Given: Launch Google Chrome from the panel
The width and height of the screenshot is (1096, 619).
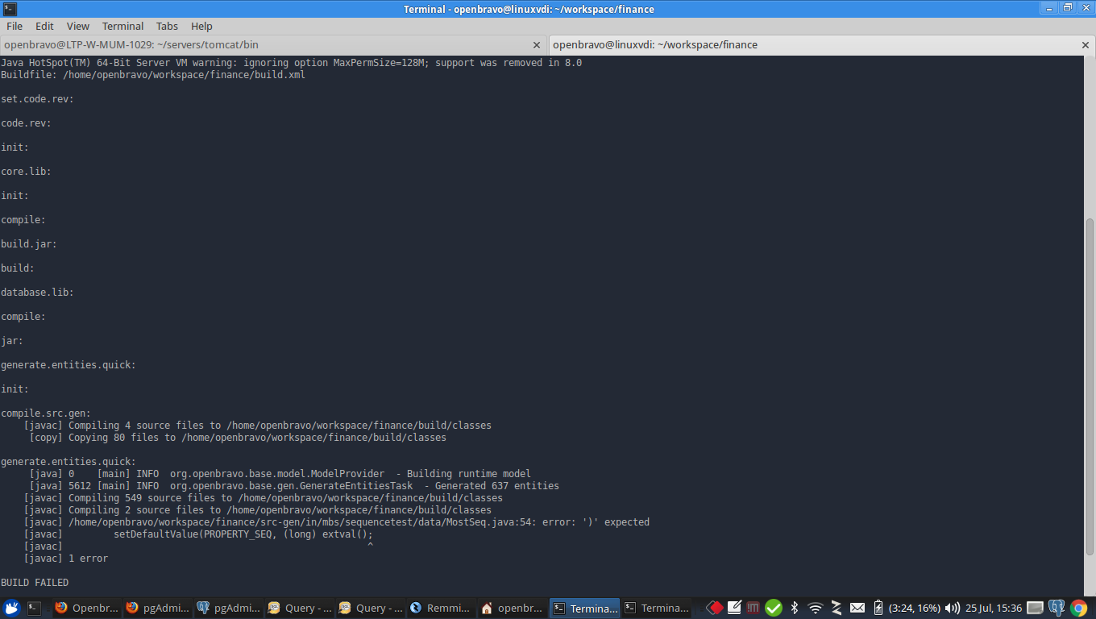Looking at the screenshot, I should point(1078,608).
